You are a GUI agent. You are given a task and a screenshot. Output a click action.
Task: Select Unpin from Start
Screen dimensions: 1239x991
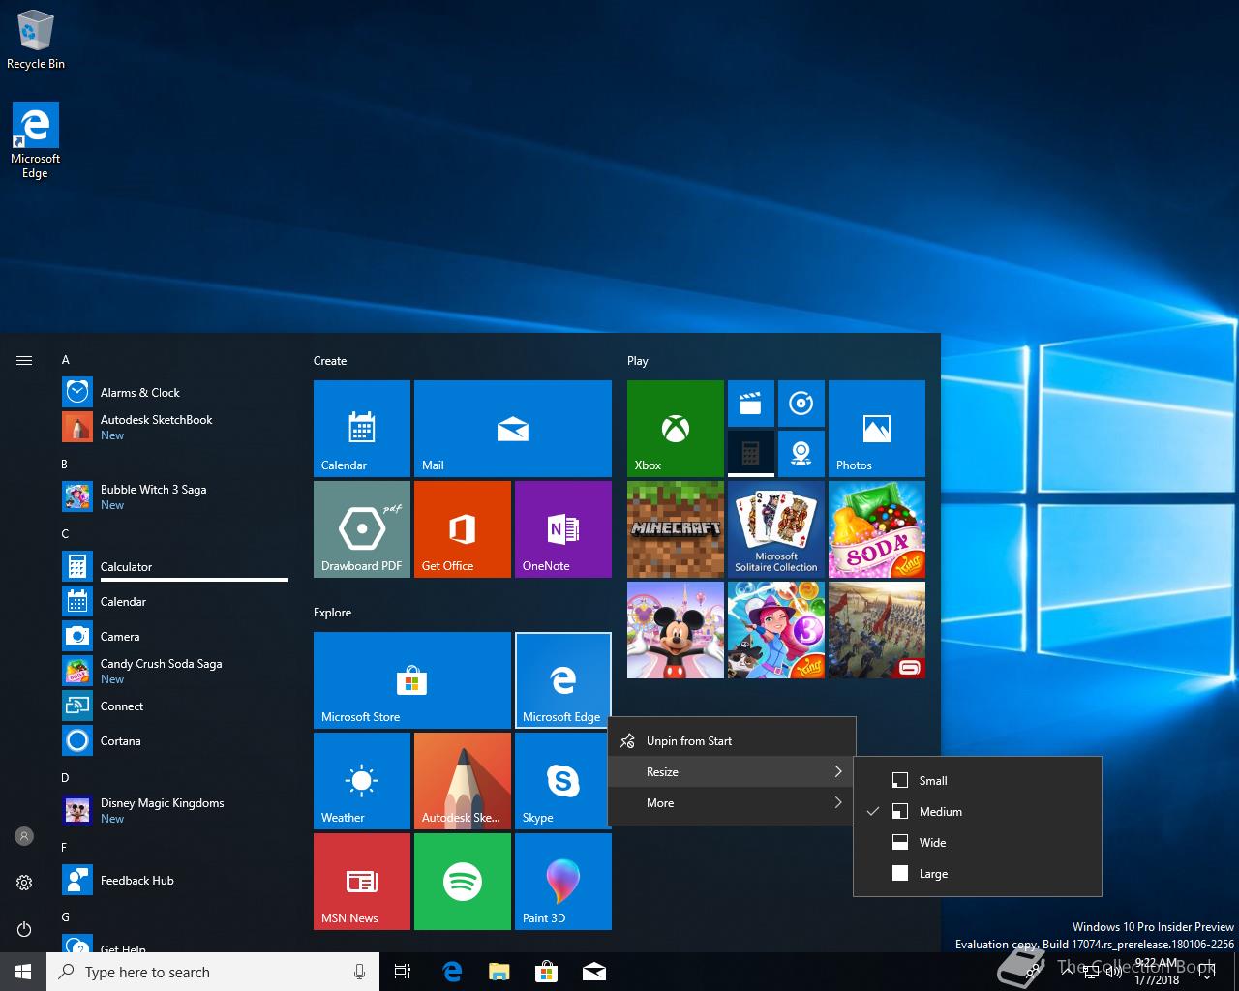[x=732, y=740]
